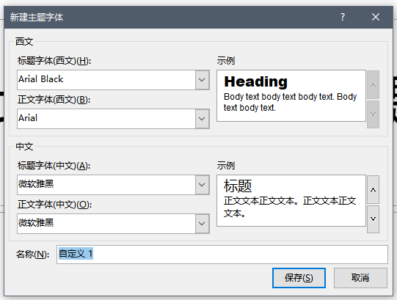Click the Western sample scroll down arrow

(x=373, y=114)
